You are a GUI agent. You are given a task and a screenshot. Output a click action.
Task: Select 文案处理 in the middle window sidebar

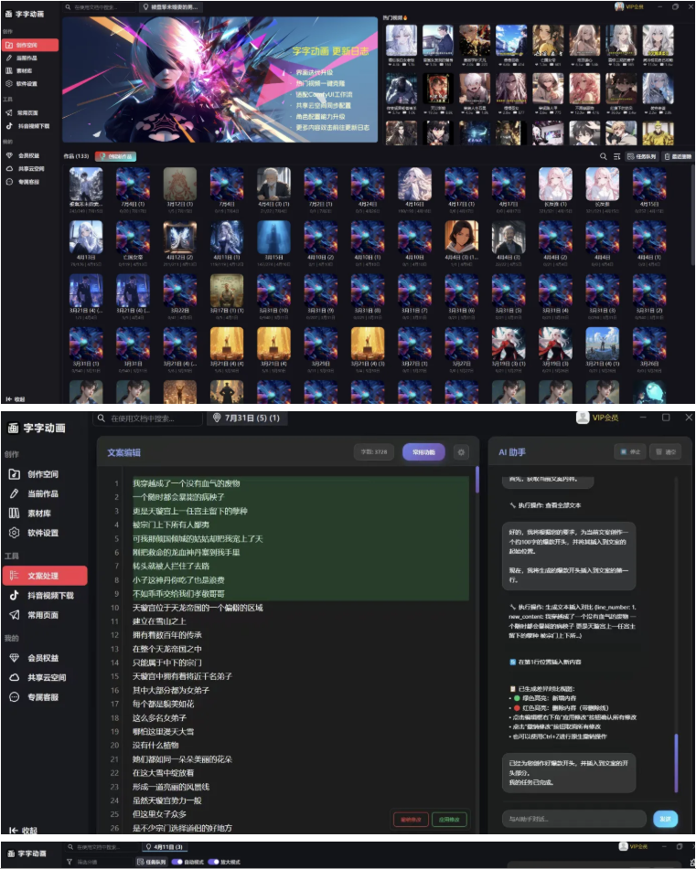pos(45,576)
